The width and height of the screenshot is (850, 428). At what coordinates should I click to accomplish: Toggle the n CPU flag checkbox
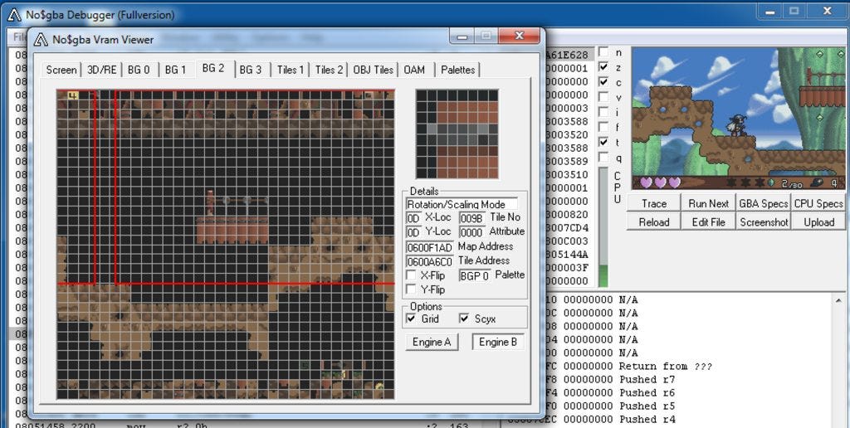tap(603, 52)
